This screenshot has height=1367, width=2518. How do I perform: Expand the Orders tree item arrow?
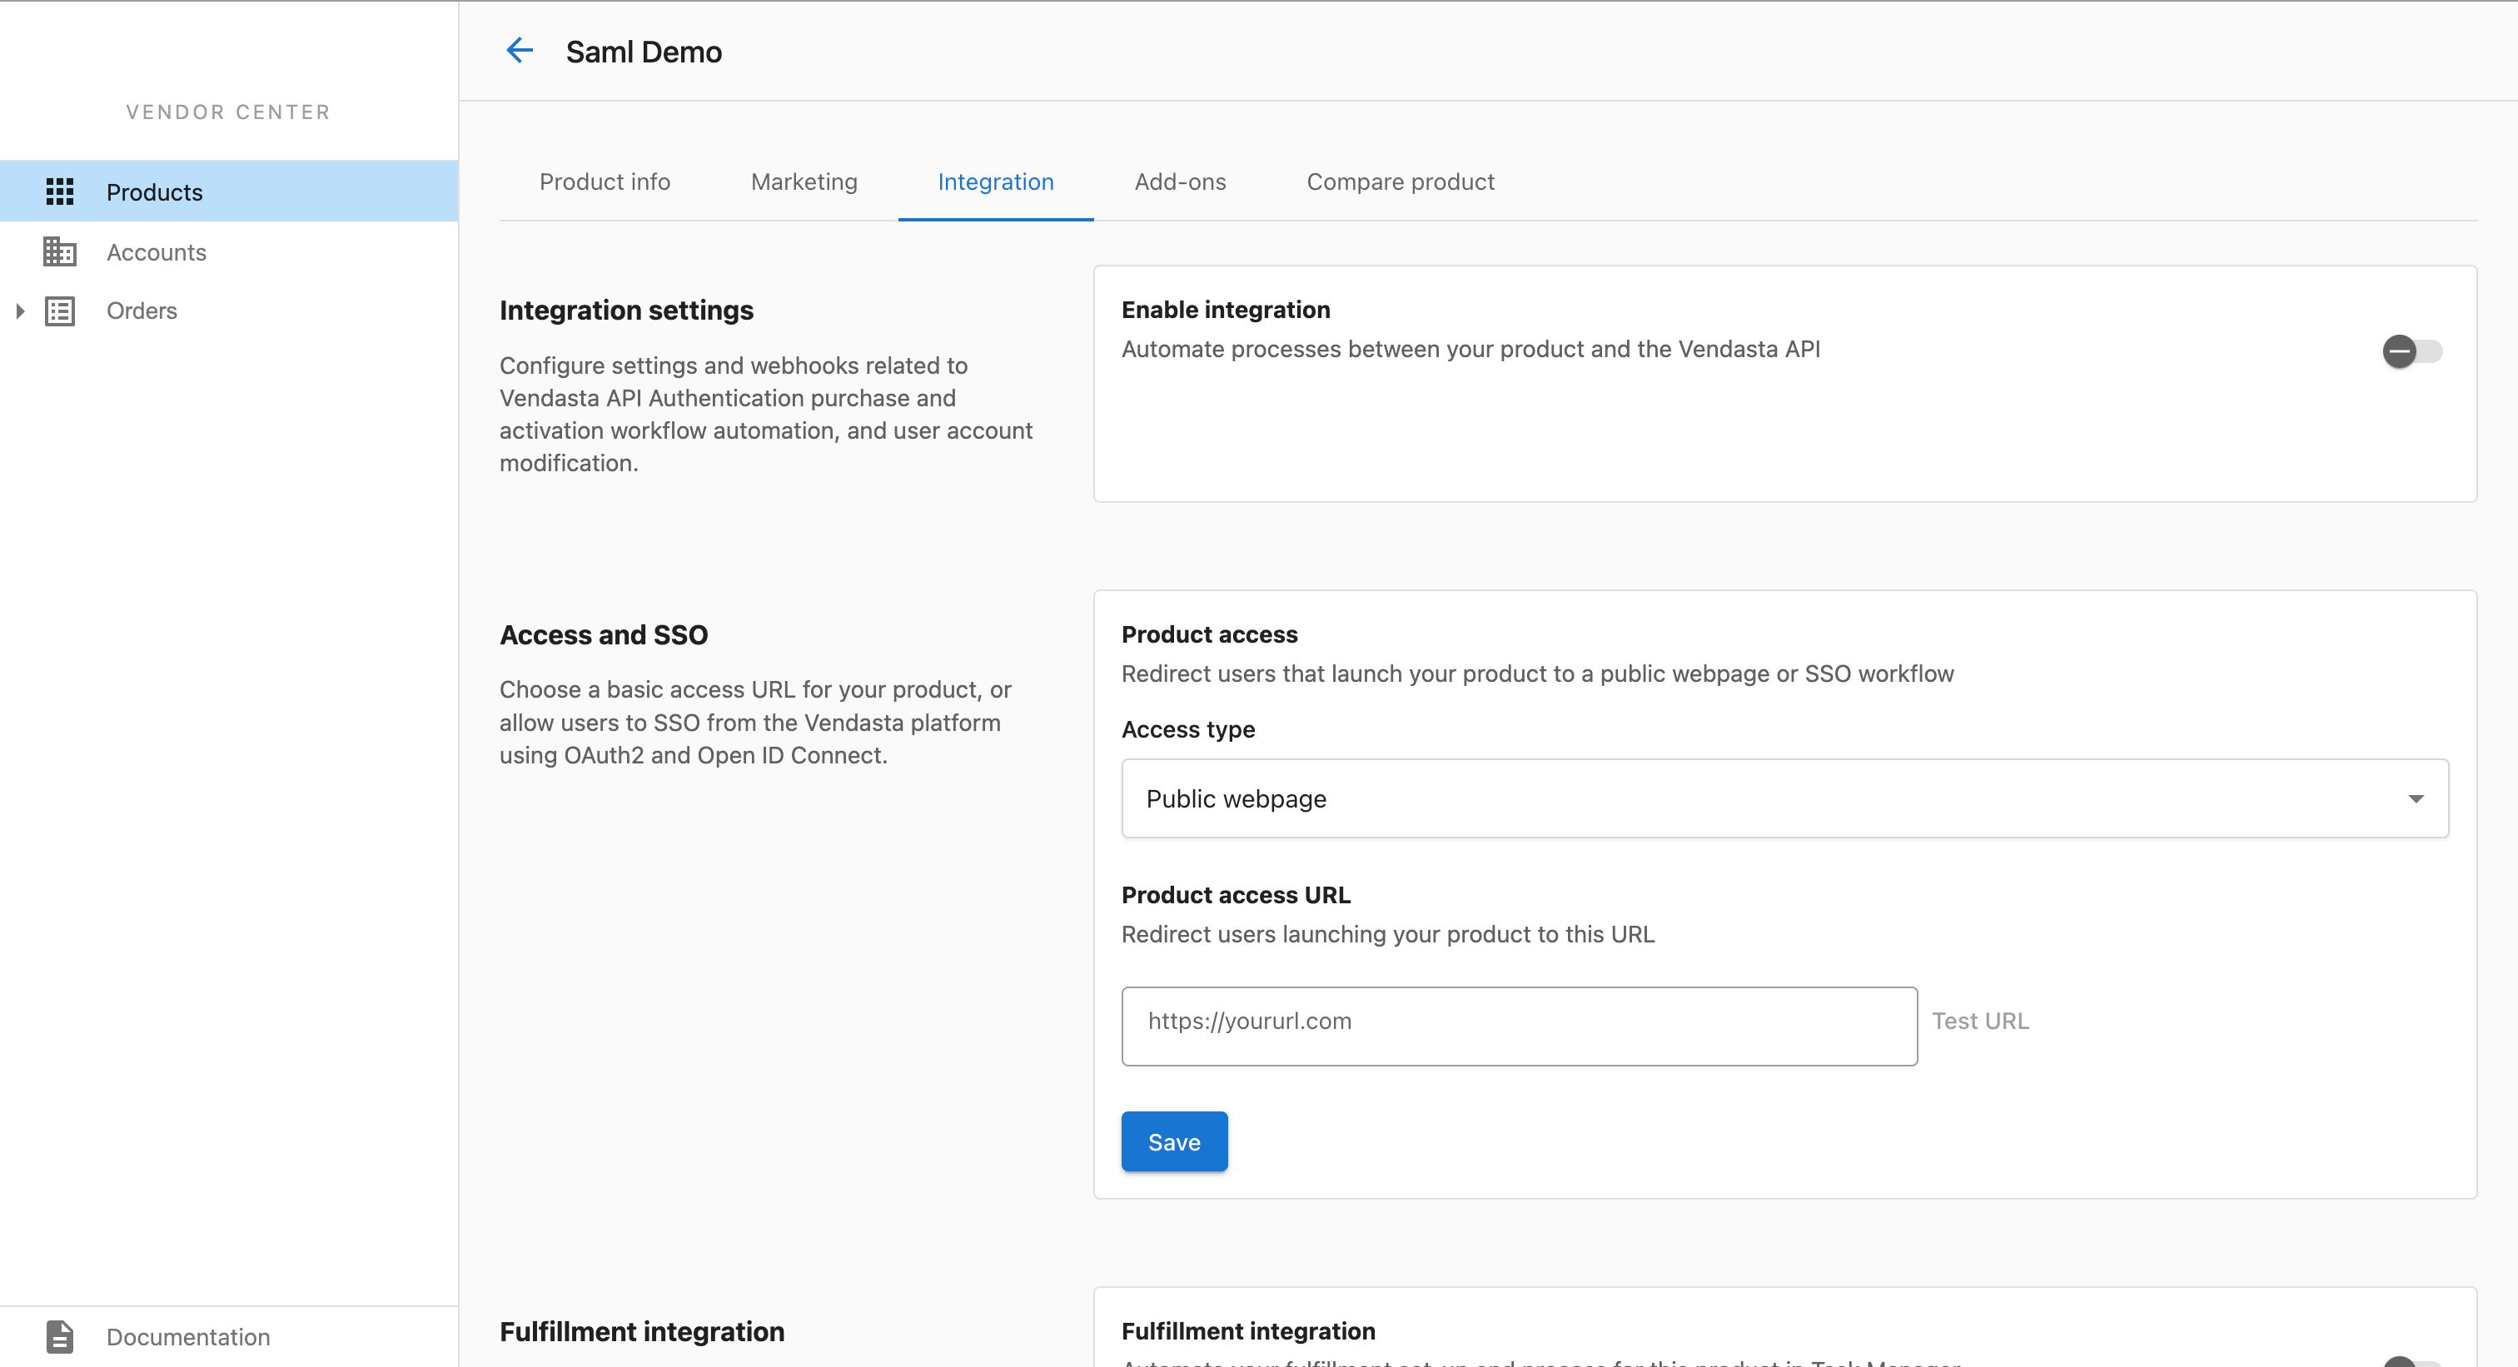click(x=19, y=311)
